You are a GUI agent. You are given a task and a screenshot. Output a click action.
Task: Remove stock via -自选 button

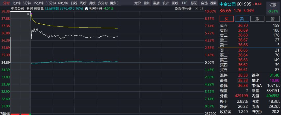click(203, 3)
